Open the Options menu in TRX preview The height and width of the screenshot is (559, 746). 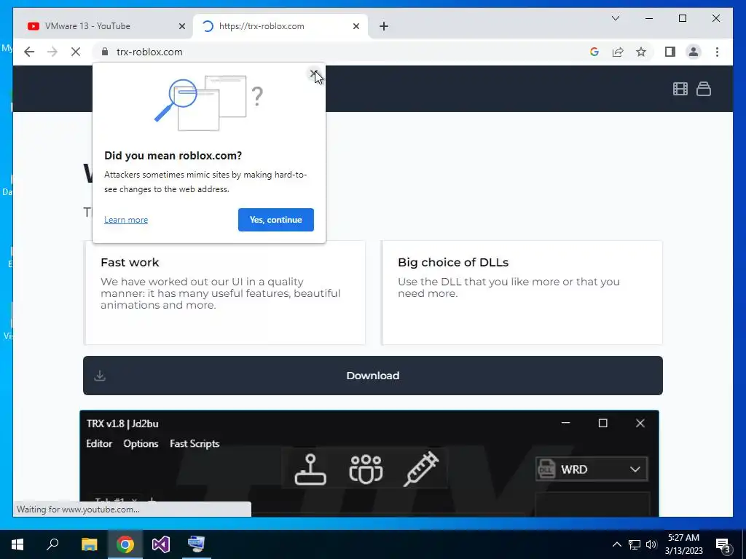pyautogui.click(x=141, y=443)
